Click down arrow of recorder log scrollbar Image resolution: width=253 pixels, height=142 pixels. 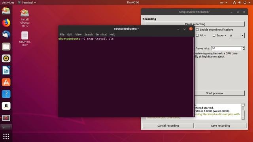click(x=243, y=118)
